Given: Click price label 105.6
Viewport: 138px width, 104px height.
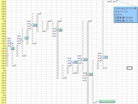Looking at the screenshot, I should (3, 7).
